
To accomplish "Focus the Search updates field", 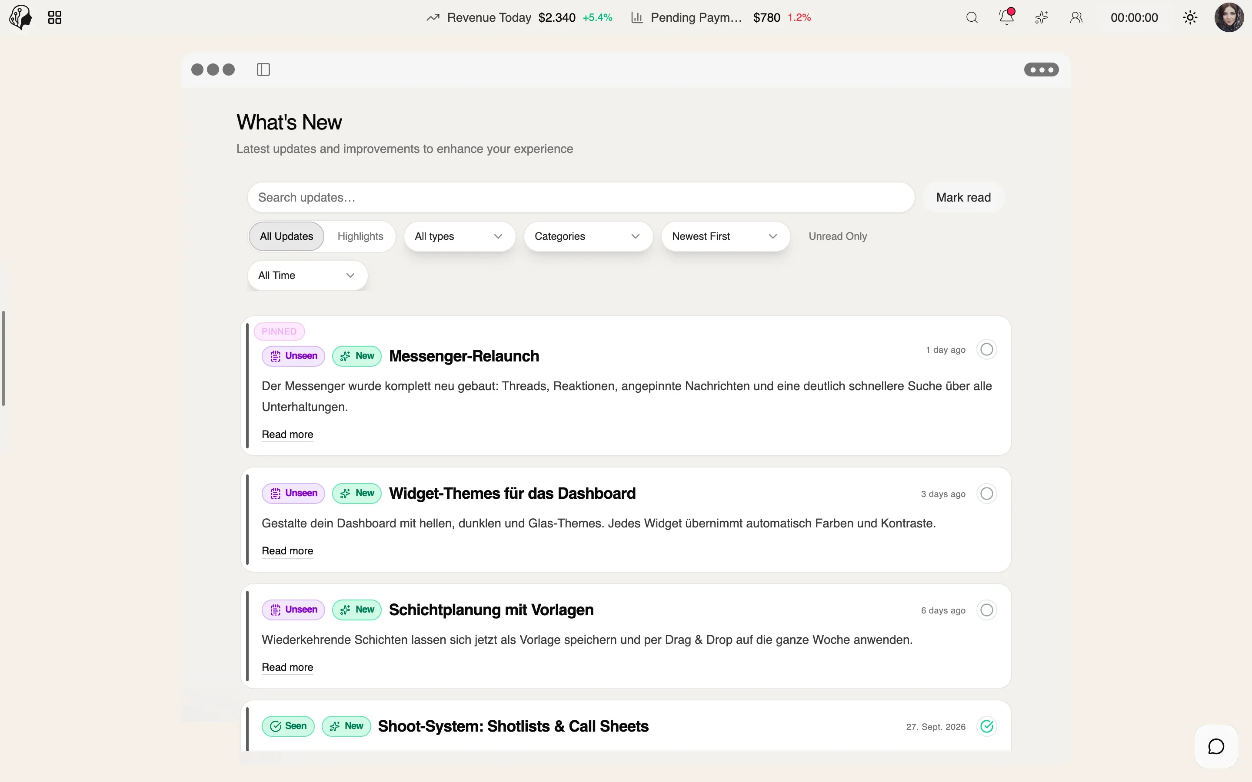I will click(581, 198).
